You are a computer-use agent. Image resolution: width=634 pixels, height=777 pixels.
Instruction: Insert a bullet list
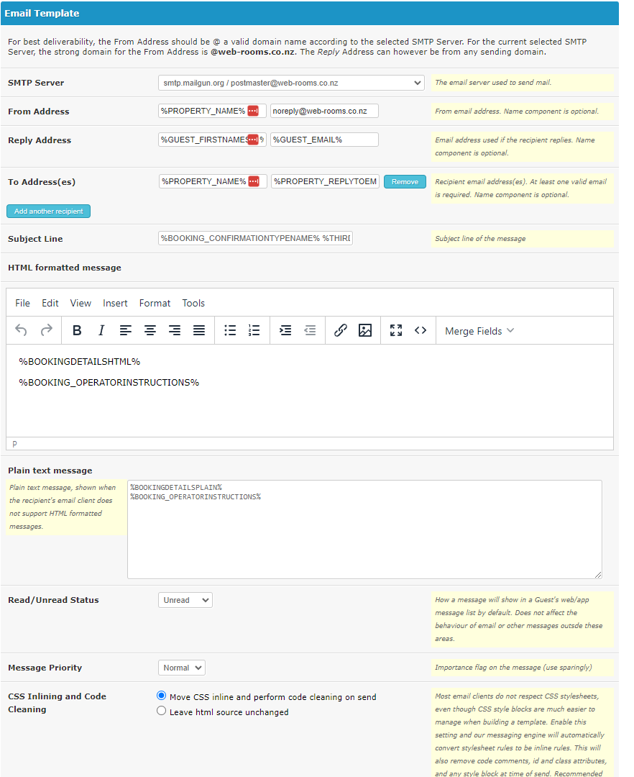[x=230, y=330]
